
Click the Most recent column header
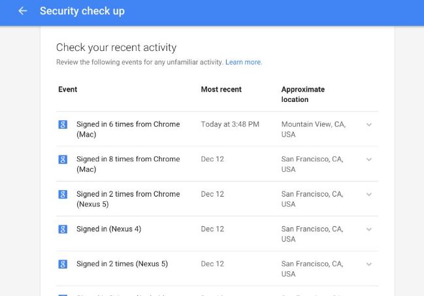coord(221,90)
